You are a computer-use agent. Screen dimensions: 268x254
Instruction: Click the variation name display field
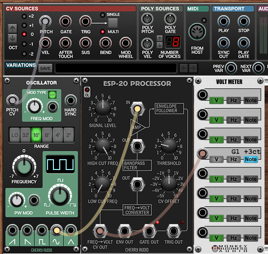click(116, 68)
